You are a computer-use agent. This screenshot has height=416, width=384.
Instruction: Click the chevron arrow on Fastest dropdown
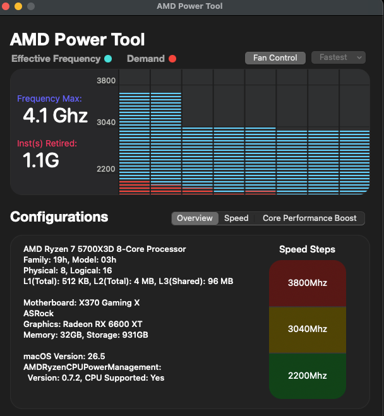pyautogui.click(x=359, y=57)
